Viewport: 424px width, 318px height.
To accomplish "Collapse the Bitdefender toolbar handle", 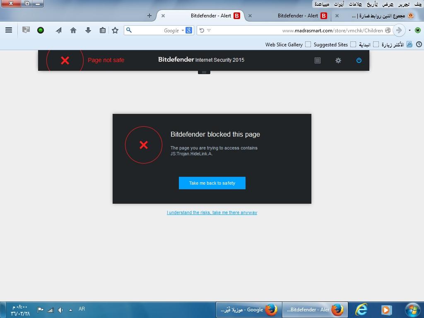I will point(204,72).
